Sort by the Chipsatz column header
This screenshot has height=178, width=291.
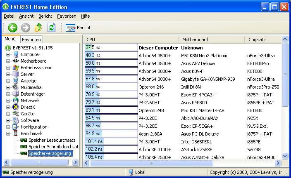point(263,40)
